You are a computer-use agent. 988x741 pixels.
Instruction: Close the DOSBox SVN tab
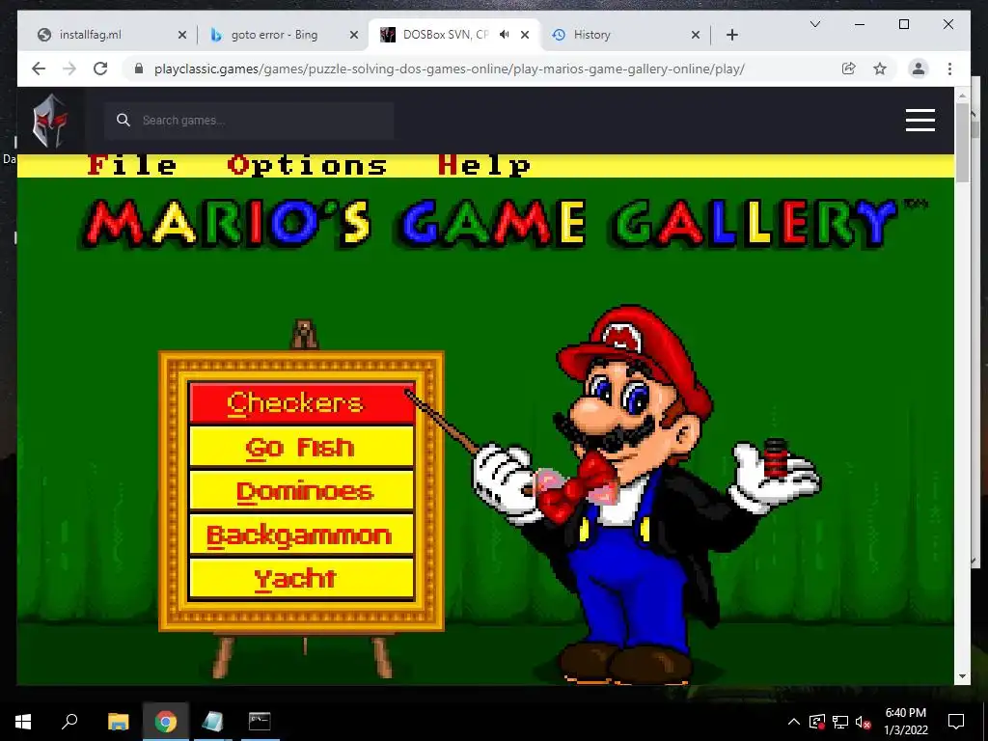(525, 35)
